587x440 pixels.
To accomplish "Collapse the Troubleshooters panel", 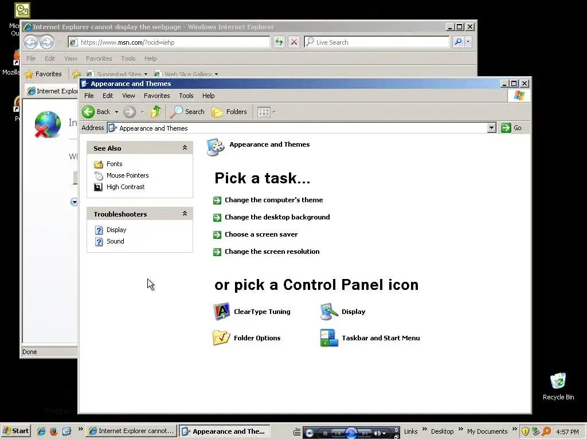I will [x=185, y=214].
